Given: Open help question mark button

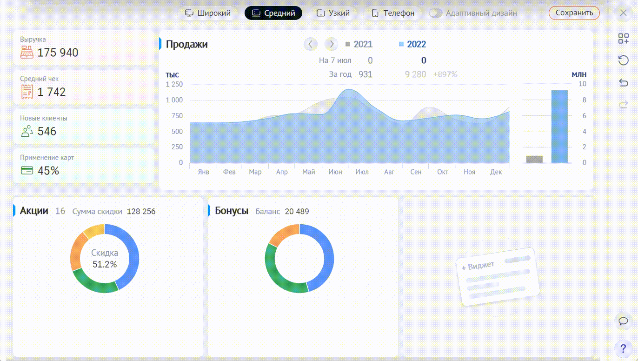Looking at the screenshot, I should 623,348.
